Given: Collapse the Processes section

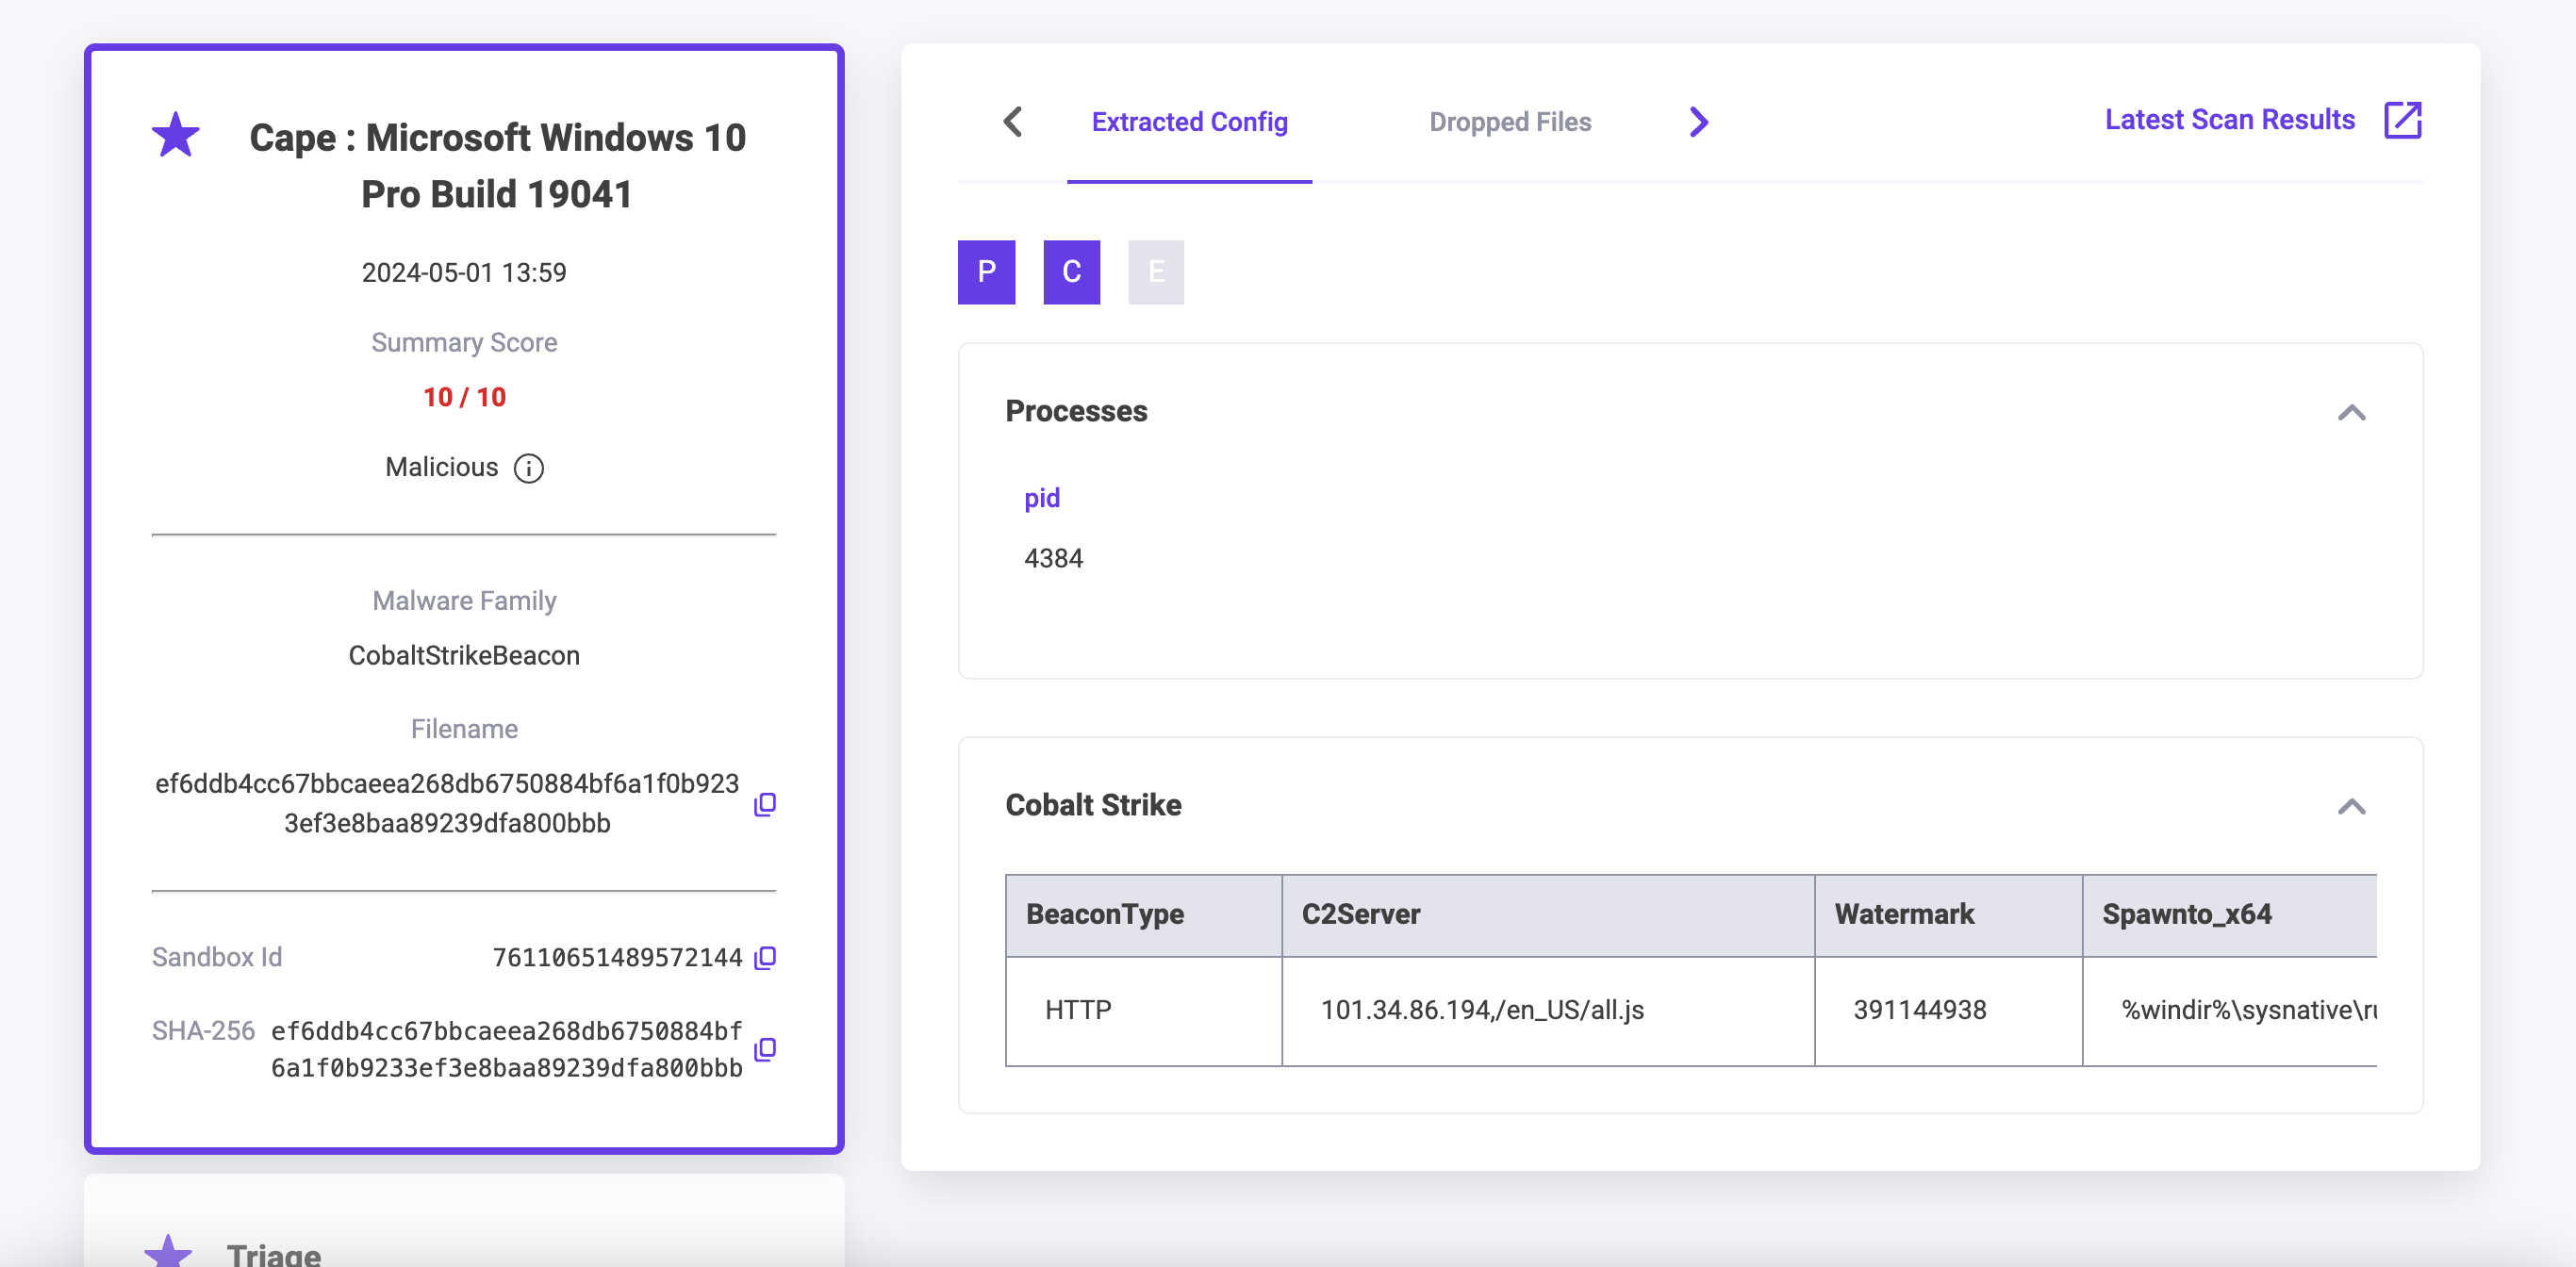Looking at the screenshot, I should 2353,413.
